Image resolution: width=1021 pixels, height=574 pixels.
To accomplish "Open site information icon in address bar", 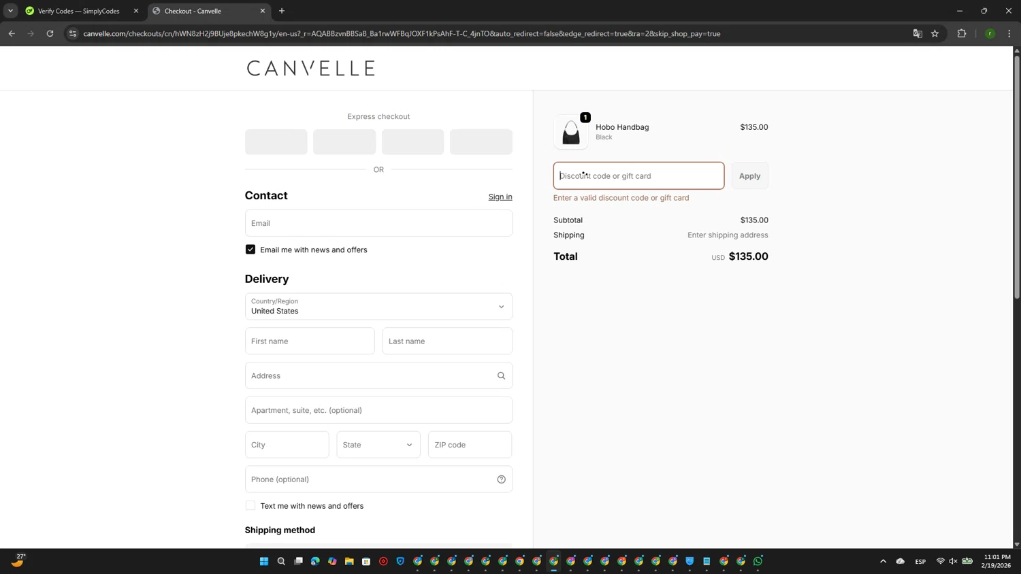I will point(73,33).
